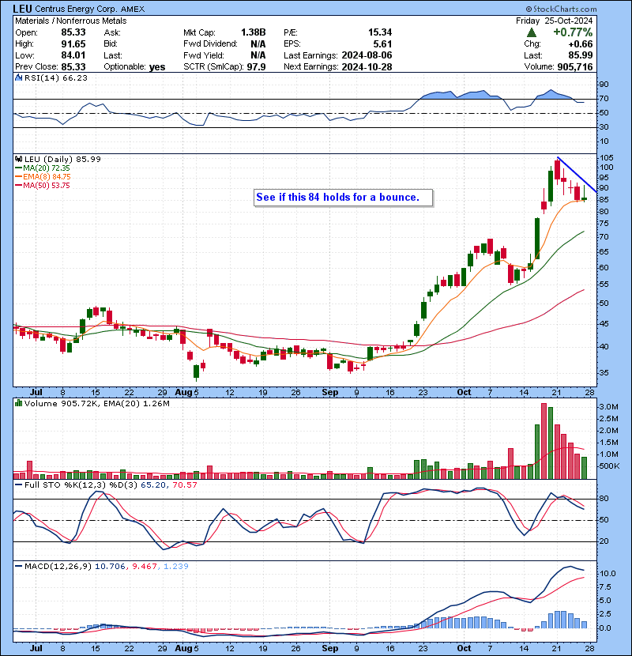The height and width of the screenshot is (656, 632).
Task: Click the stochastic %K value 65.20
Action: tap(153, 484)
